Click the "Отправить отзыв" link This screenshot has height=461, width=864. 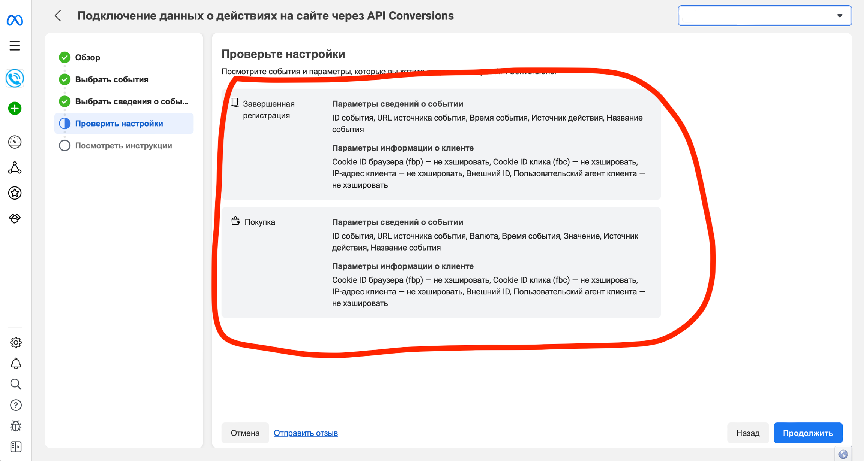[306, 433]
